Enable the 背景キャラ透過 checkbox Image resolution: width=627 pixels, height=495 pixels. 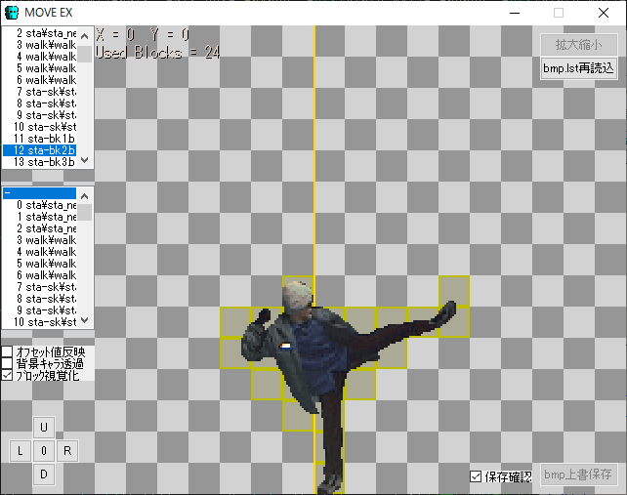[7, 363]
